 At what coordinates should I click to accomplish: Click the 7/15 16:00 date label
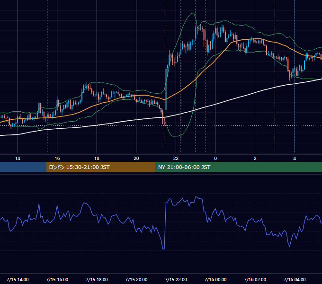pyautogui.click(x=57, y=279)
